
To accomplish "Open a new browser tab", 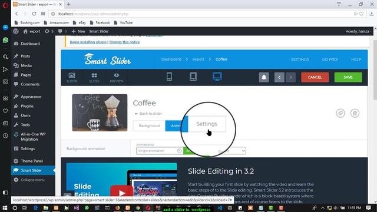I will (x=69, y=4).
